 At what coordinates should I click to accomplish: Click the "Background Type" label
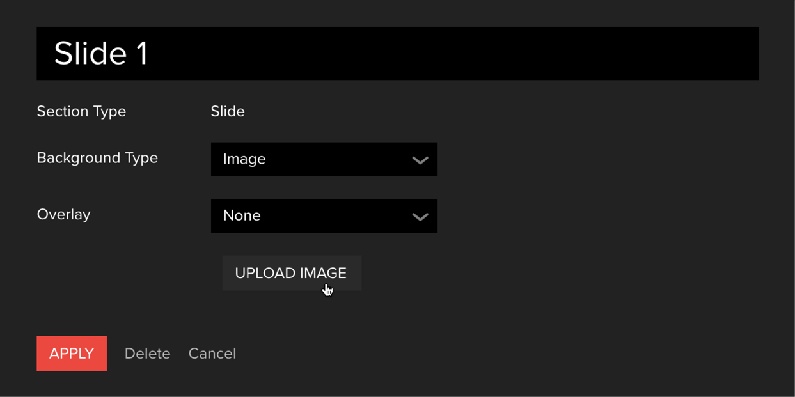97,158
